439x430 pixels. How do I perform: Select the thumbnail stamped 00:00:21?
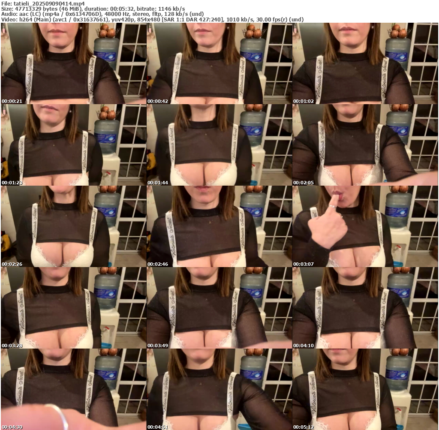73,63
